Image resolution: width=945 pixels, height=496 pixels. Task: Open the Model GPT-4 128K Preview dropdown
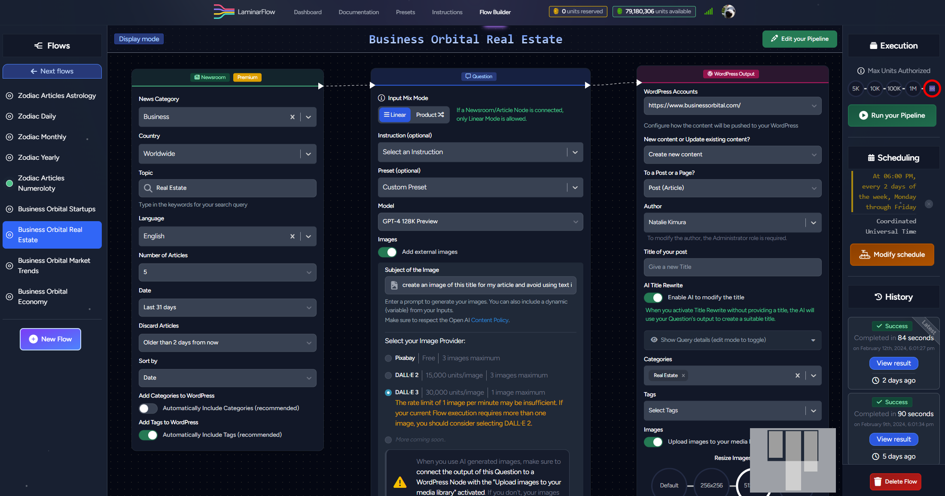[x=480, y=222]
